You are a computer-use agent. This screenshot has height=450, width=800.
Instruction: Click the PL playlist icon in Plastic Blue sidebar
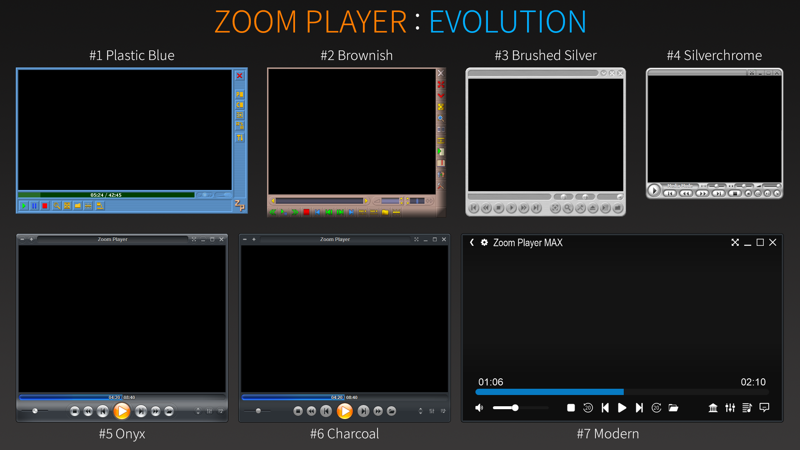[240, 95]
